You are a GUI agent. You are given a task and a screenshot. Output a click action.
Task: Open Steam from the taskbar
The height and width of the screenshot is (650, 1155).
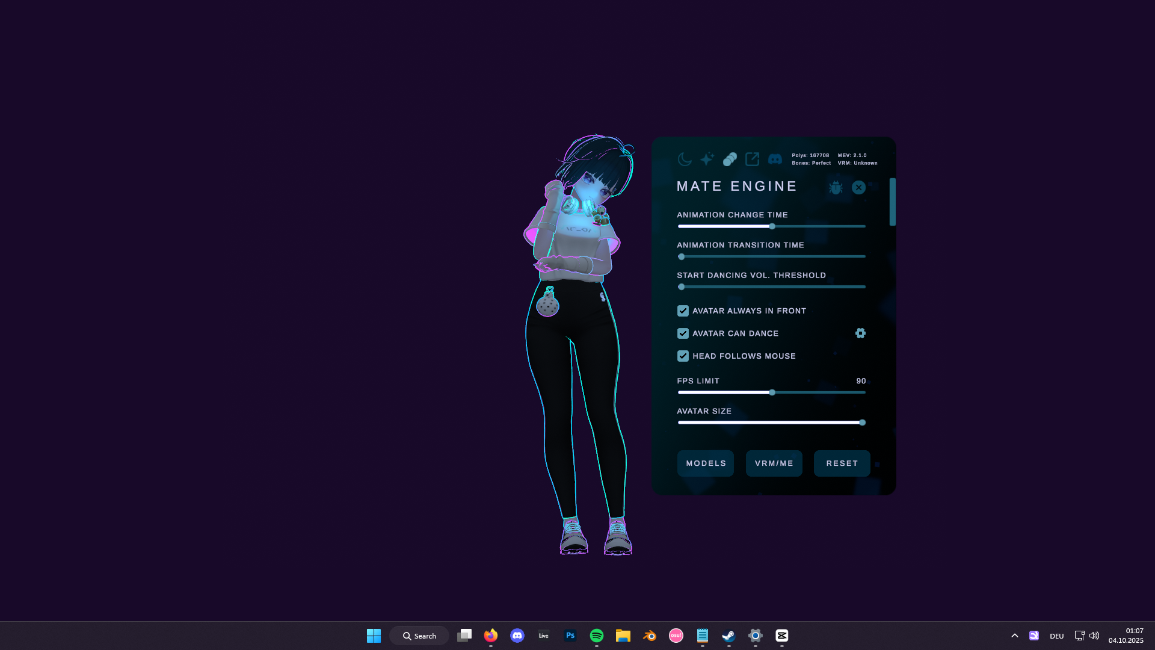(729, 636)
